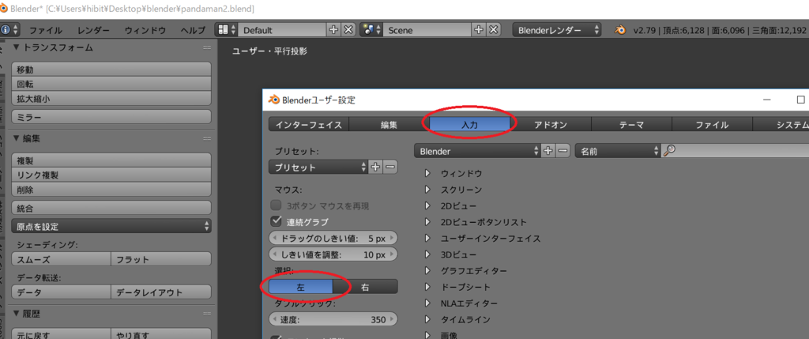Click the magnifier search icon in keymap filter
Screen dimensions: 809x339
point(668,151)
